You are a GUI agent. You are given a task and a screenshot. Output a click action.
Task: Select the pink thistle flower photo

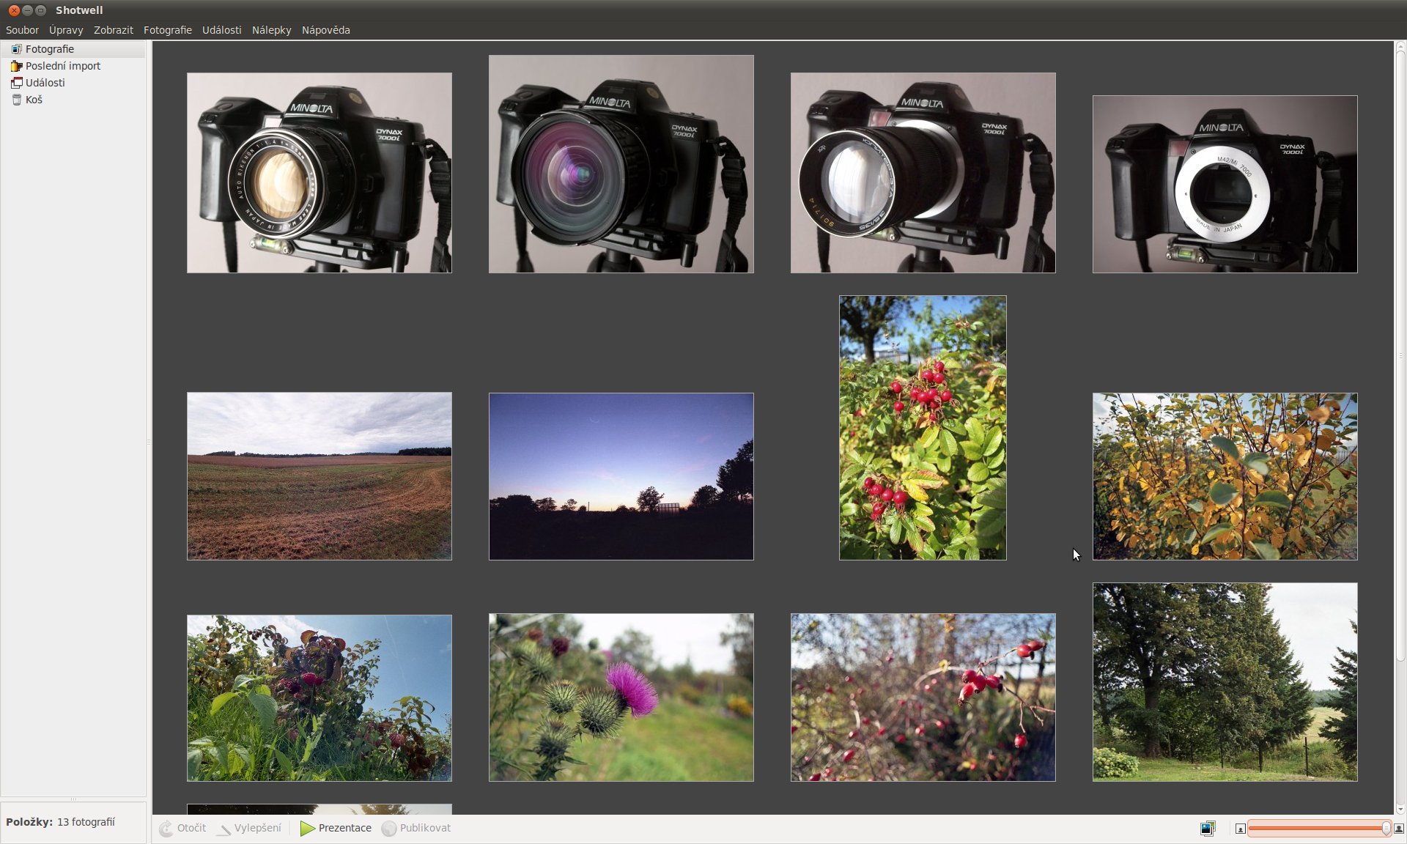621,697
